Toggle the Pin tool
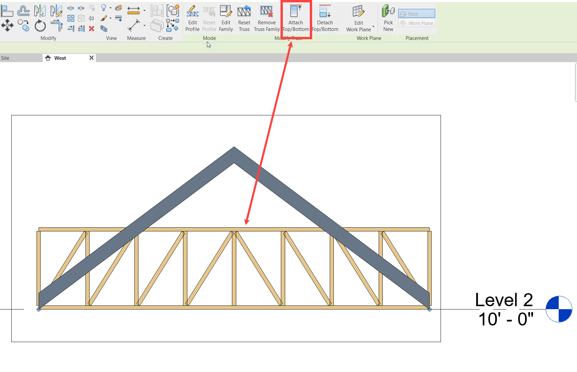 coord(91,18)
